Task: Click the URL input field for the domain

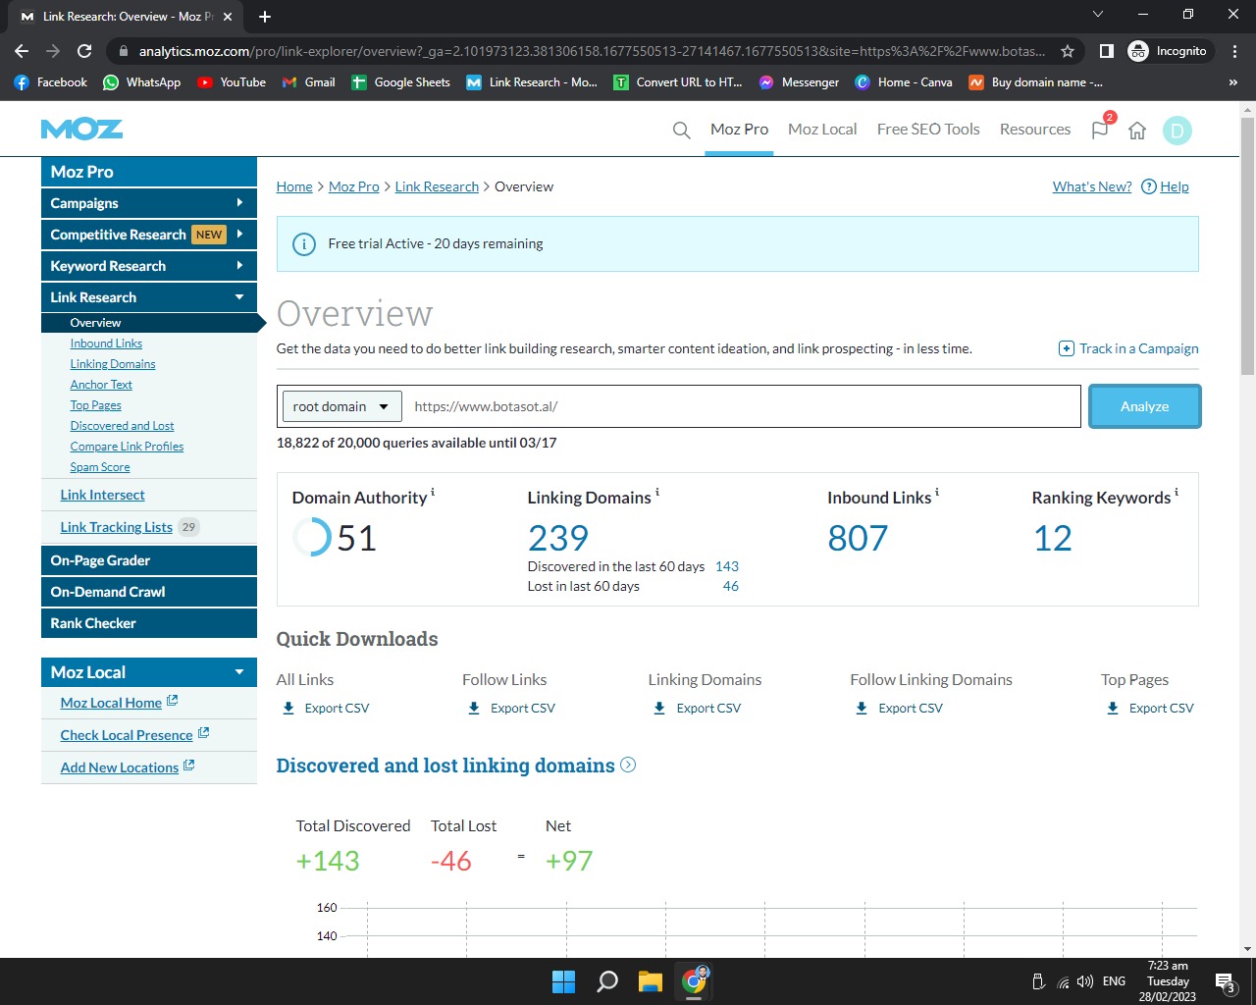Action: (x=741, y=406)
